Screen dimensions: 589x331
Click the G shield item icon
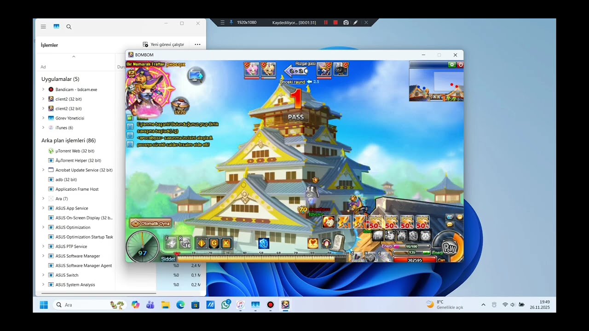[214, 243]
